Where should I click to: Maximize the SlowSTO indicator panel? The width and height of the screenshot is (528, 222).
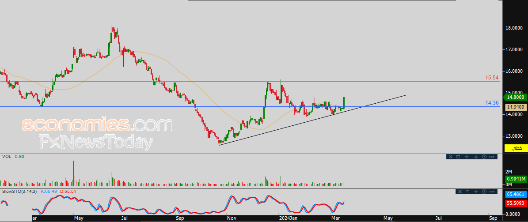click(x=467, y=192)
